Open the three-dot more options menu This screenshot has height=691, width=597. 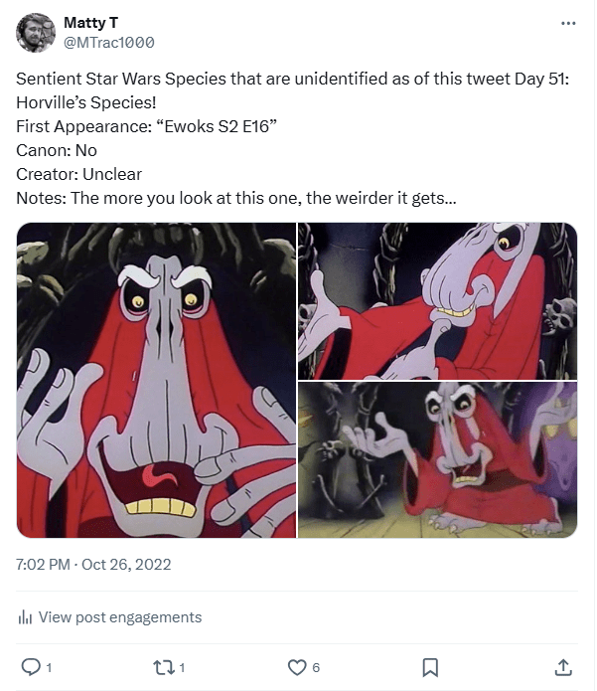(567, 22)
